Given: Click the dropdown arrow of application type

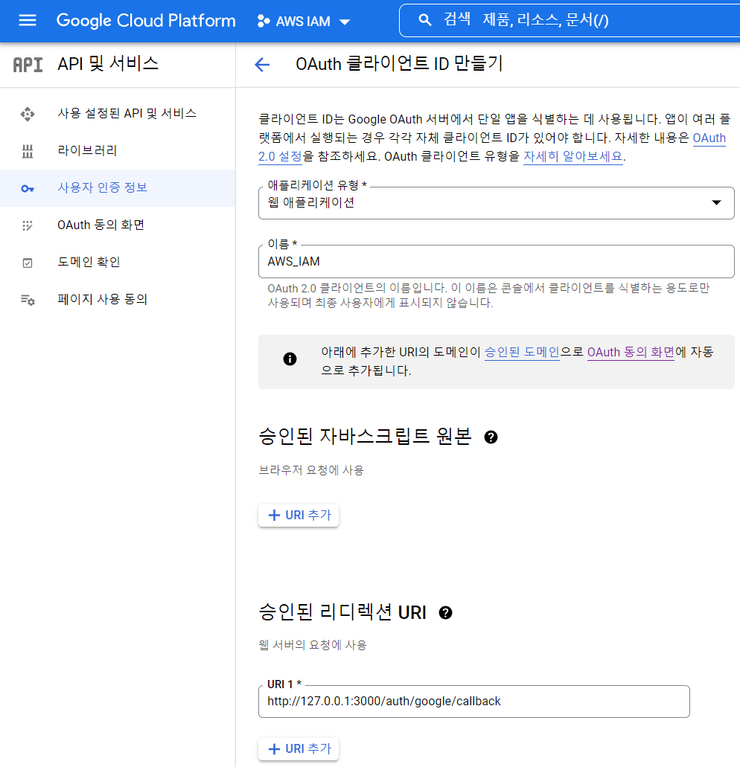Looking at the screenshot, I should tap(716, 202).
